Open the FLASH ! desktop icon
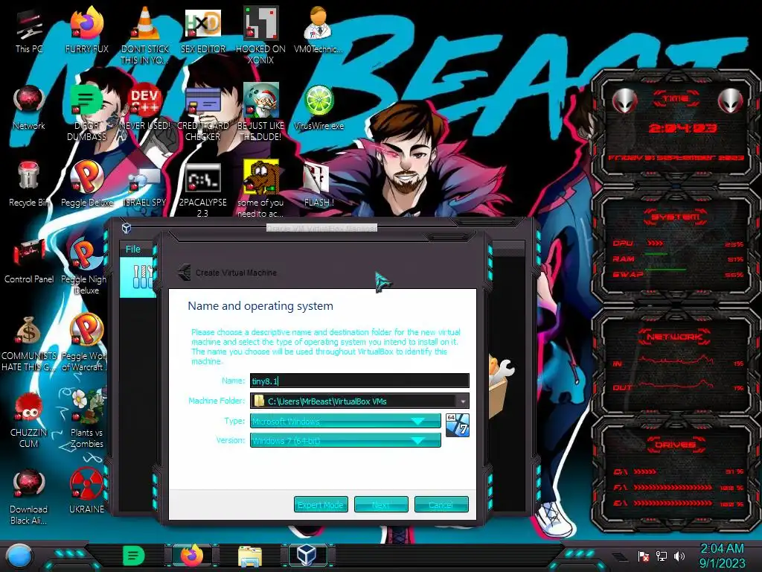The width and height of the screenshot is (762, 572). click(318, 184)
